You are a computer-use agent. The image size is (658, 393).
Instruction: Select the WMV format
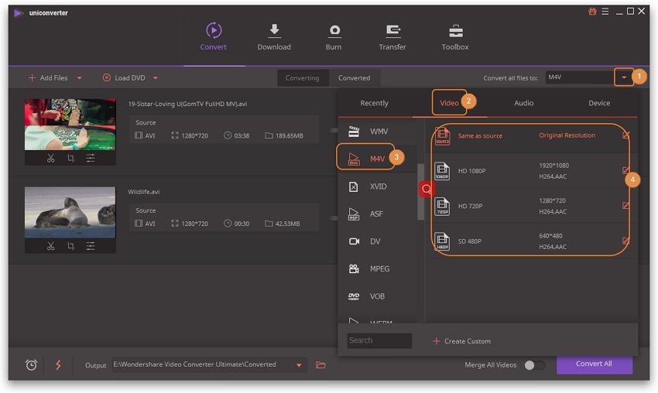[377, 132]
